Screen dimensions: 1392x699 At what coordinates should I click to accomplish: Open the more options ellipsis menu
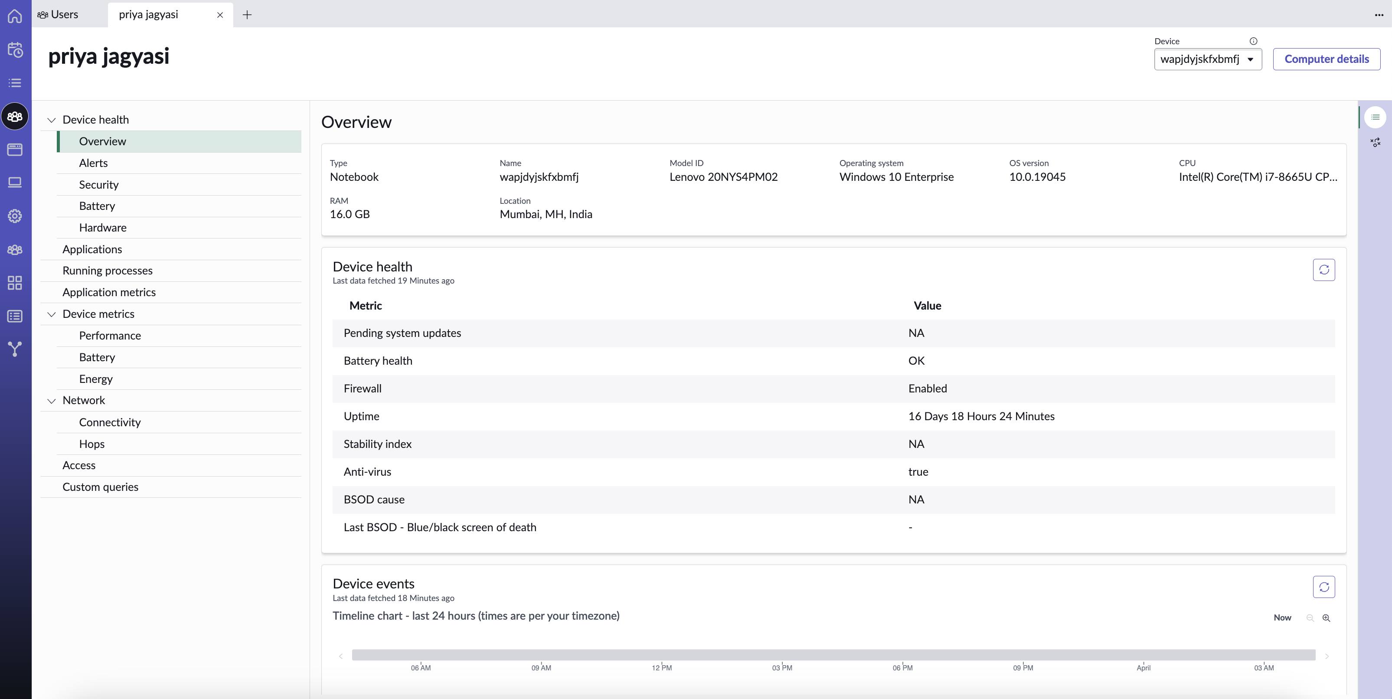click(x=1379, y=15)
